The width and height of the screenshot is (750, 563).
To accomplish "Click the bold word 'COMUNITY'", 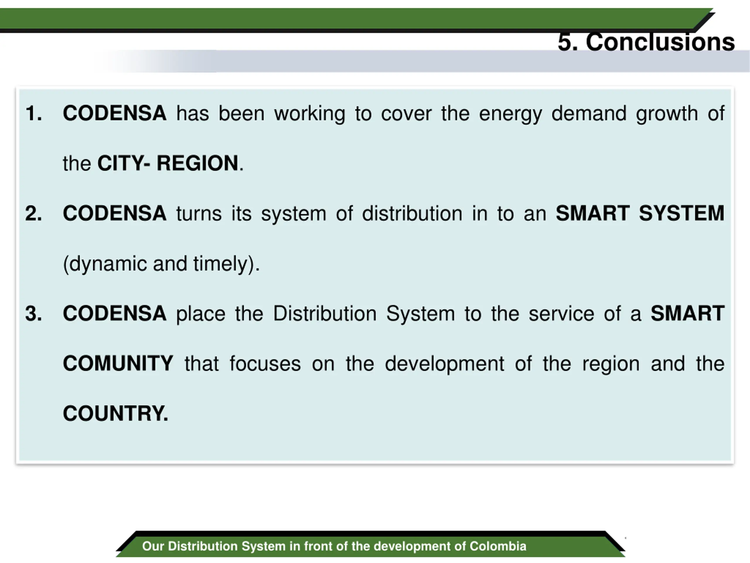I will 118,363.
